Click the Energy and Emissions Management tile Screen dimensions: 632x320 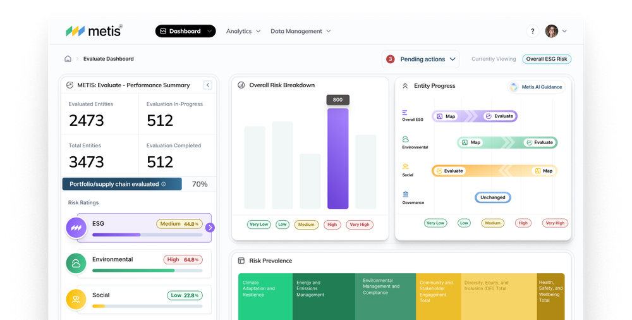point(324,297)
